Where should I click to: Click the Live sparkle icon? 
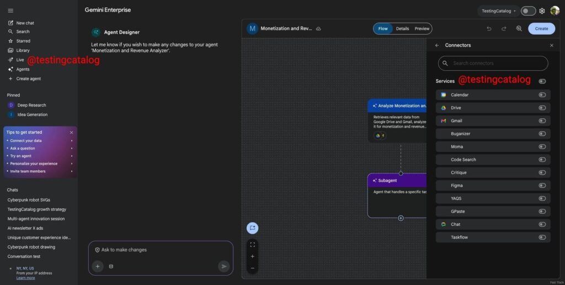[x=10, y=60]
